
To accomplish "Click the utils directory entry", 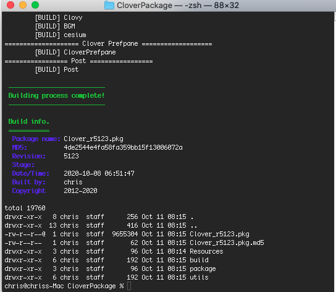I will tap(199, 277).
